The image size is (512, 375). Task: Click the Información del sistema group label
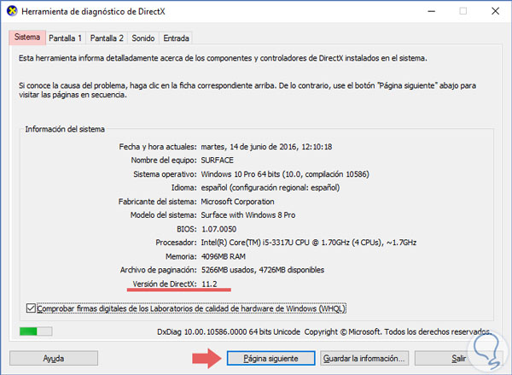(x=65, y=129)
